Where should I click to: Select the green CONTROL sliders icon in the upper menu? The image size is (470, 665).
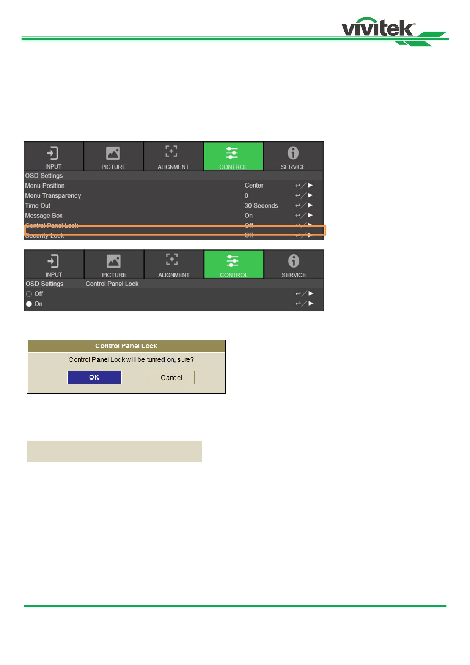coord(232,153)
